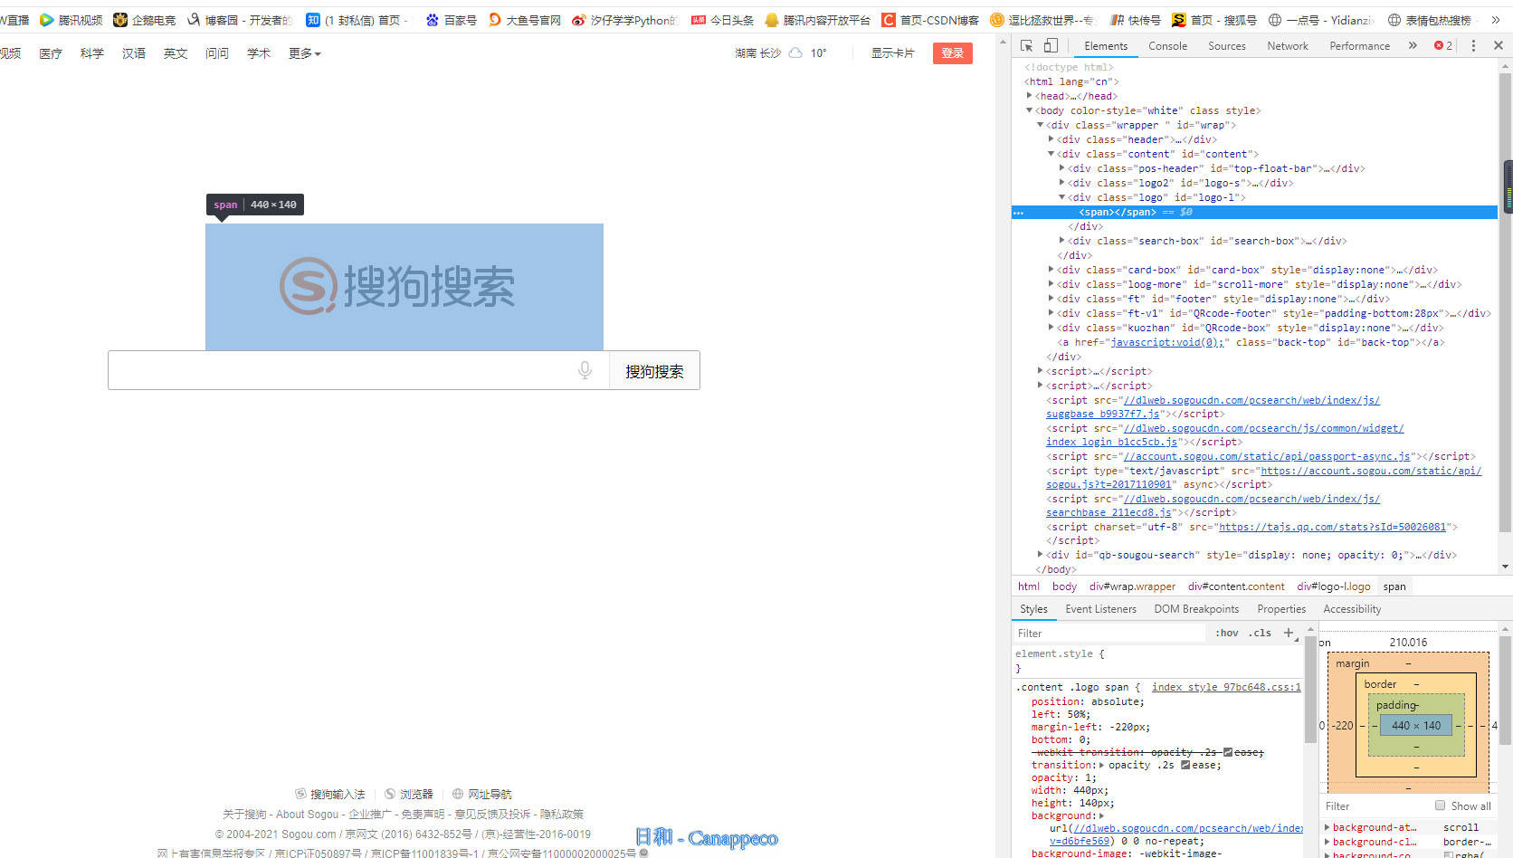Expand the transition shorthand value

point(1101,765)
